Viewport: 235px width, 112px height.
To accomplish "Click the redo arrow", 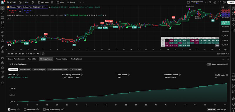I will (84, 2).
